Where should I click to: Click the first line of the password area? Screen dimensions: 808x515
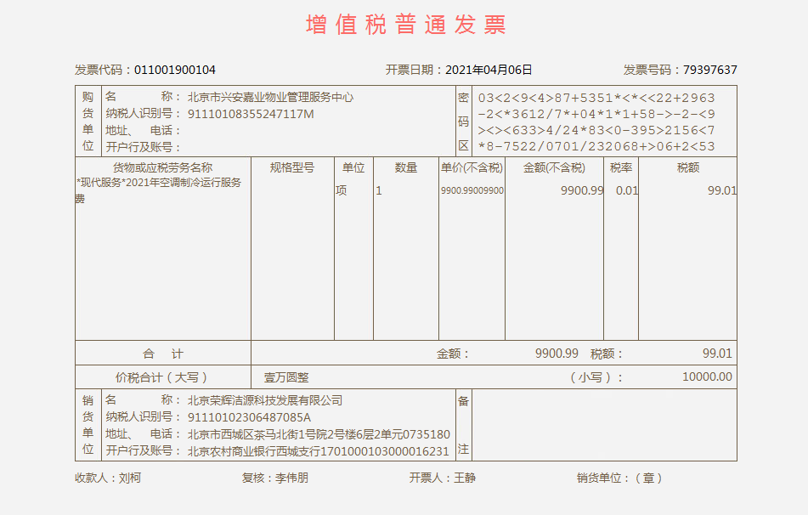tap(596, 98)
